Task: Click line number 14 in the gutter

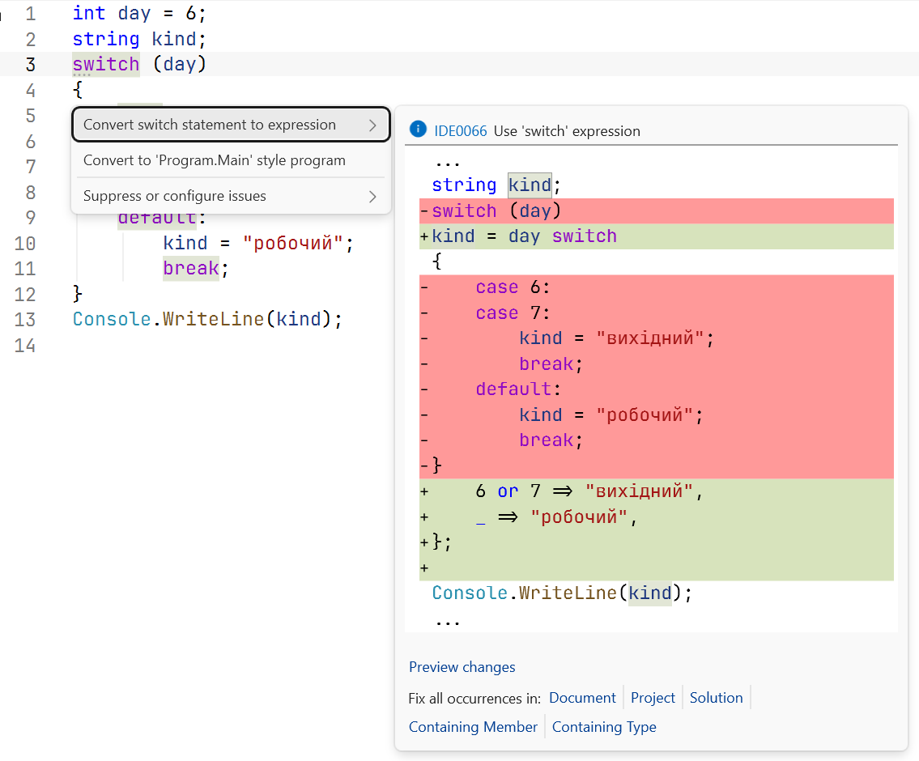Action: pos(24,346)
